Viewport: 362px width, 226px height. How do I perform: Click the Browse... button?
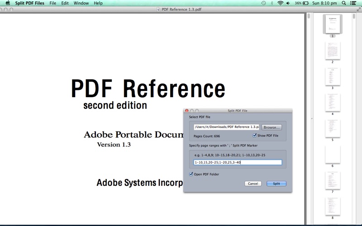[271, 127]
